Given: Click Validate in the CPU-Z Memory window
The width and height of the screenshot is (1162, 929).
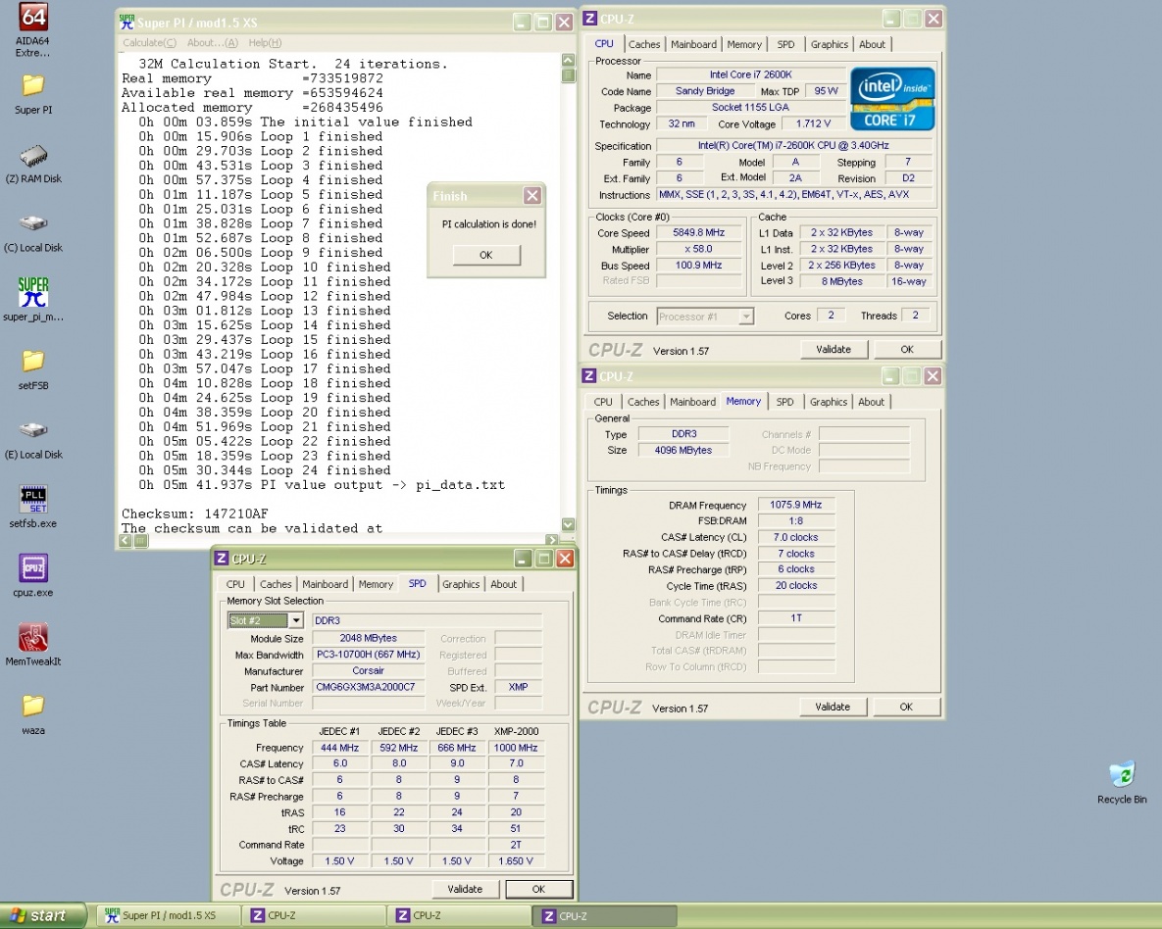Looking at the screenshot, I should click(833, 707).
